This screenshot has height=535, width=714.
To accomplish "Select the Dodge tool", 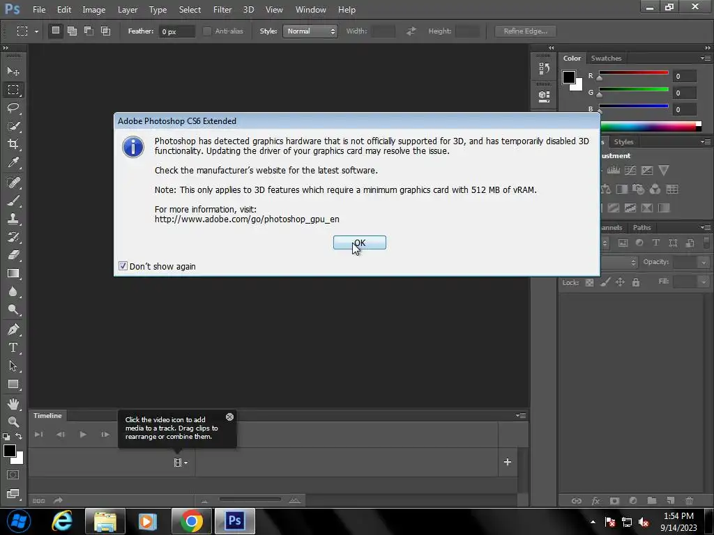I will pyautogui.click(x=13, y=310).
